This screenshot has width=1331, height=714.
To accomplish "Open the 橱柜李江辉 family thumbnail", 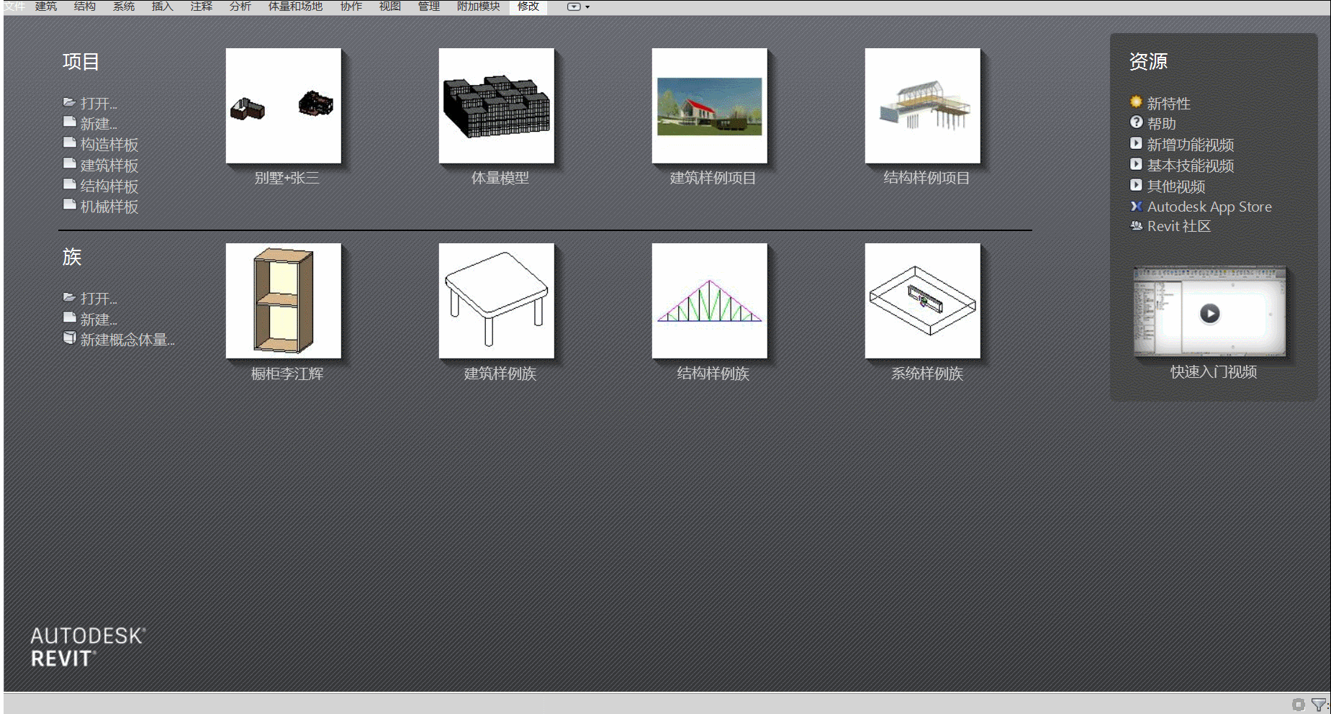I will point(284,301).
